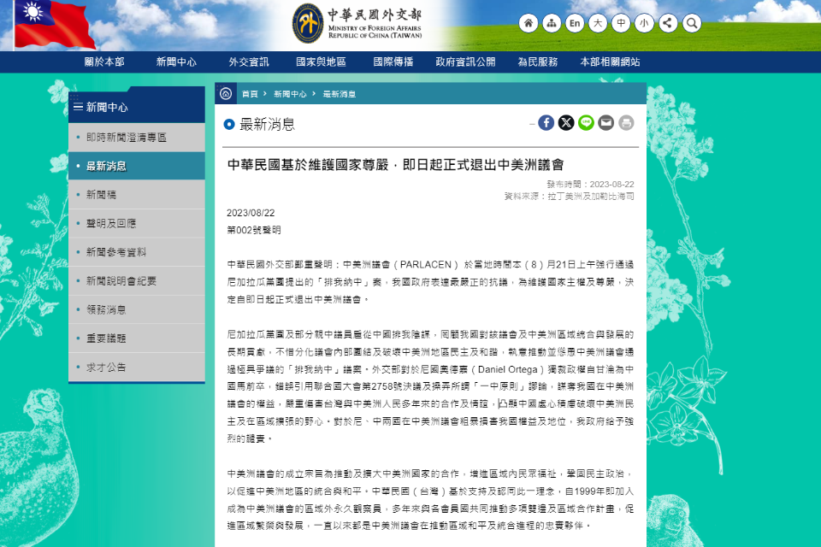Select 最新消息 in sidebar

pyautogui.click(x=137, y=166)
